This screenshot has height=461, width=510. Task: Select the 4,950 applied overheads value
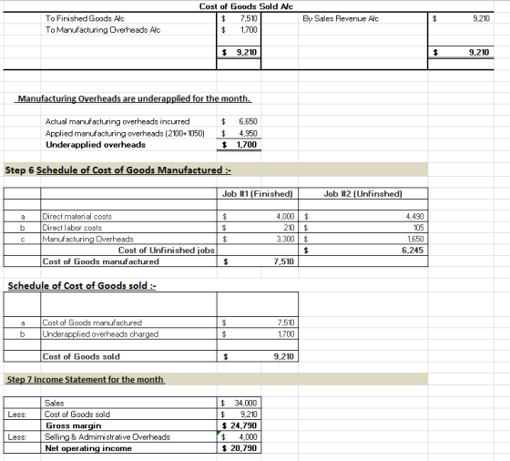pyautogui.click(x=248, y=134)
